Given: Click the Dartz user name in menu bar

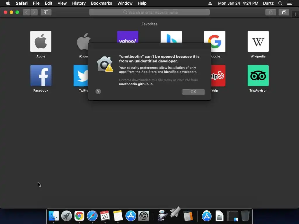Looking at the screenshot, I should click(x=268, y=3).
